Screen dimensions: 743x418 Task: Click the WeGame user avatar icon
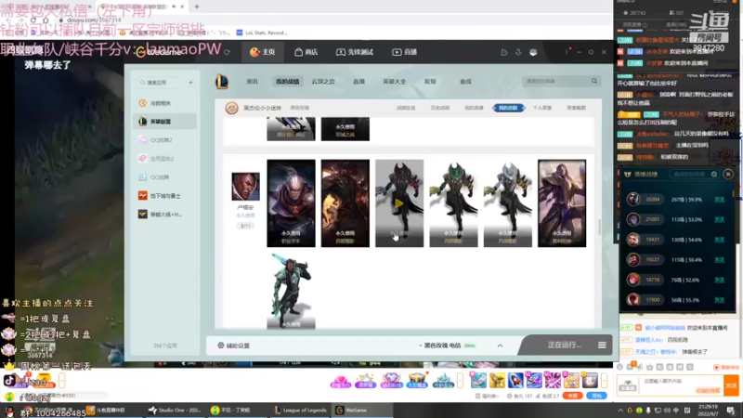click(533, 52)
